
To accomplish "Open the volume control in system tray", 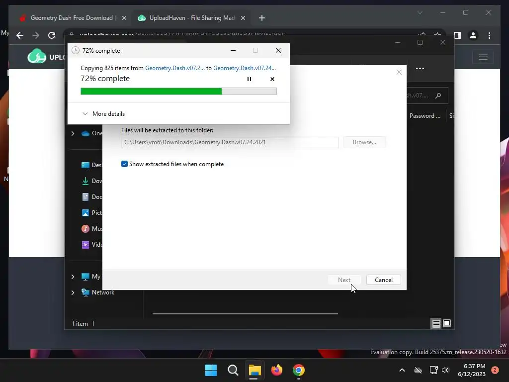I will tap(445, 370).
